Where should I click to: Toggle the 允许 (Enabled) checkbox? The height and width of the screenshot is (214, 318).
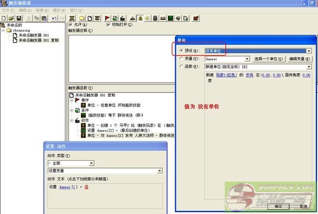tap(71, 24)
